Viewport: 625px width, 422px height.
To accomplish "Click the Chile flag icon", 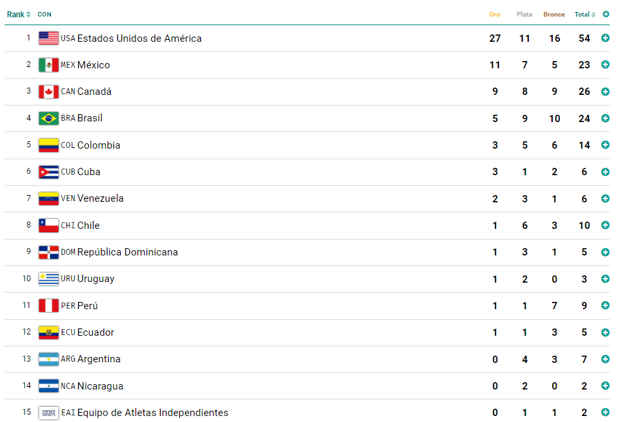I will [x=48, y=225].
